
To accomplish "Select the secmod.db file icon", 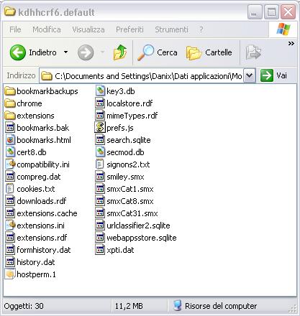I will point(100,152).
